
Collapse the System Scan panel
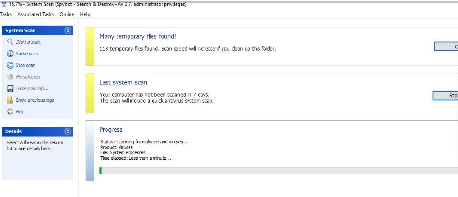pyautogui.click(x=68, y=30)
